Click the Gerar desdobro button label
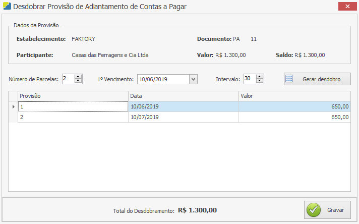Viewport: 359px width, 224px height. (x=322, y=80)
